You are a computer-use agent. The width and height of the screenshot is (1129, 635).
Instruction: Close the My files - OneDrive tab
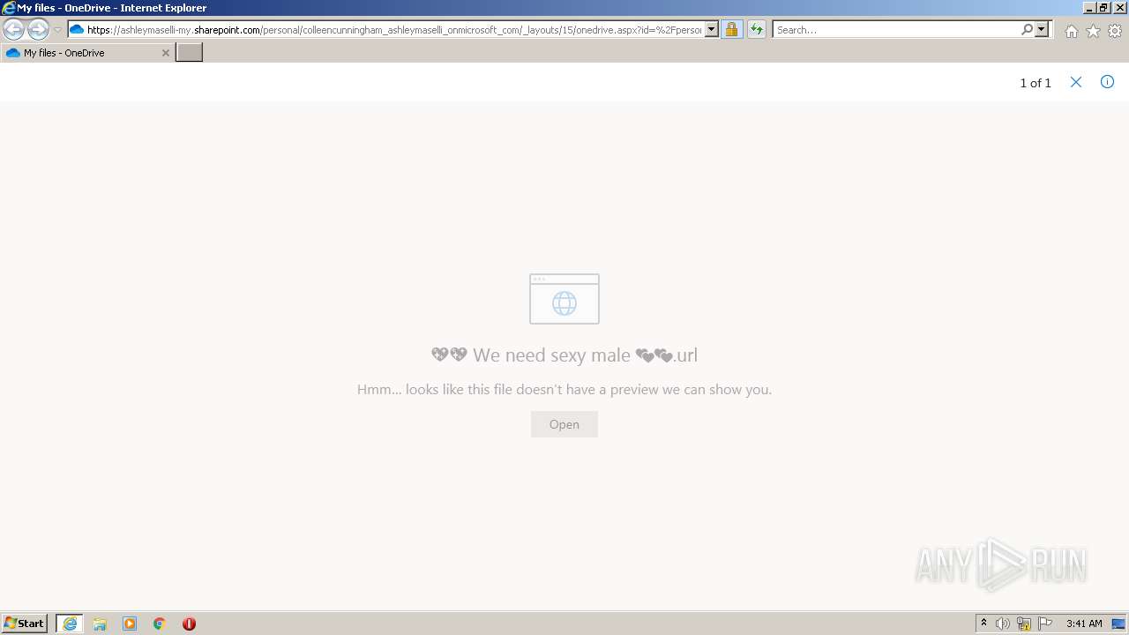165,53
